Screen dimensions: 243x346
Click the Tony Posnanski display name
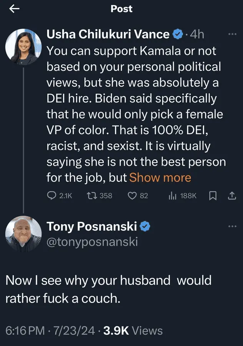click(x=92, y=226)
